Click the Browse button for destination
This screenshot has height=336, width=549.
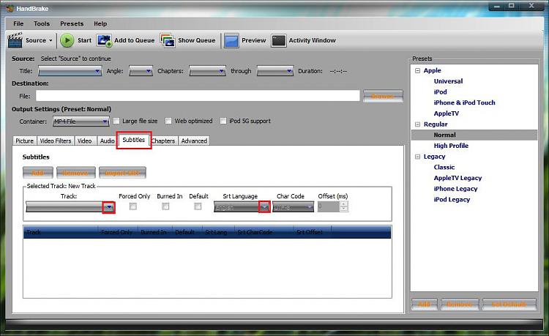pyautogui.click(x=383, y=96)
